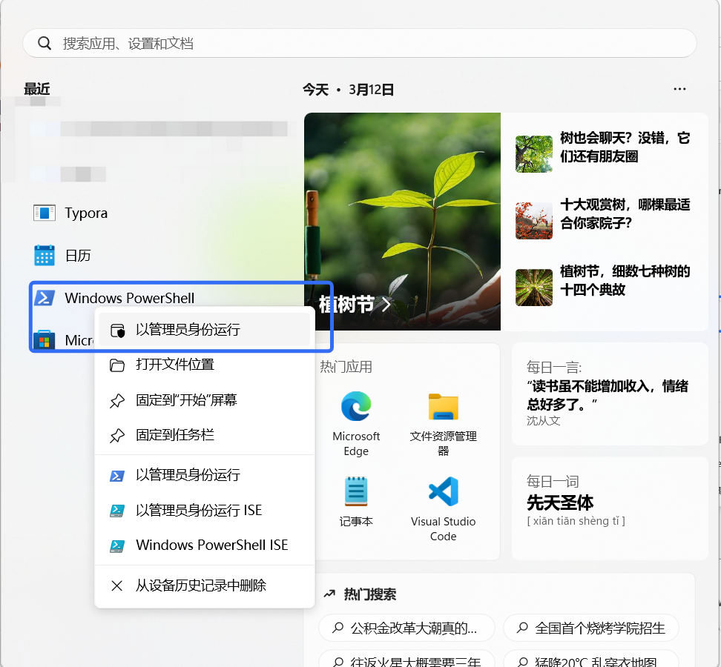The height and width of the screenshot is (667, 721).
Task: Open the "..." more options menu
Action: point(679,89)
